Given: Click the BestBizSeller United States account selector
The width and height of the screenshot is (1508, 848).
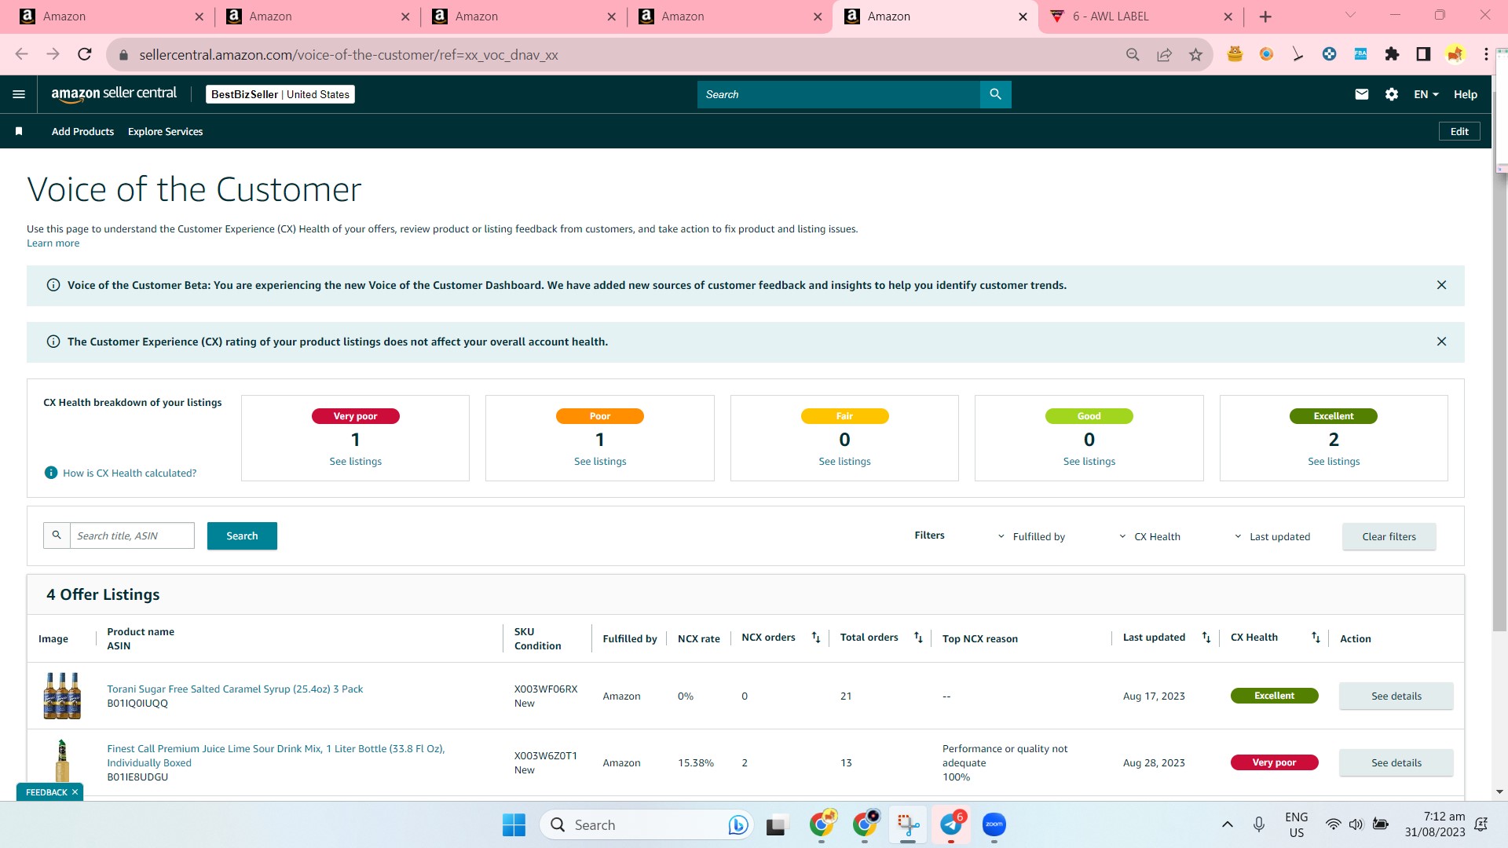Looking at the screenshot, I should click(280, 94).
